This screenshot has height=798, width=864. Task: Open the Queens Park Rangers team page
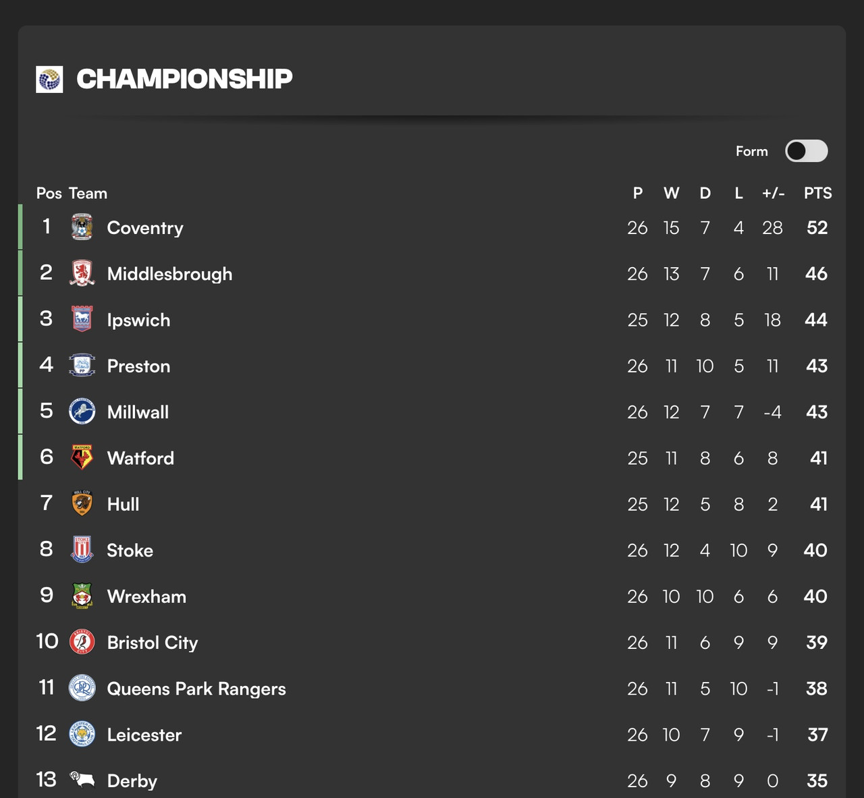pyautogui.click(x=196, y=689)
